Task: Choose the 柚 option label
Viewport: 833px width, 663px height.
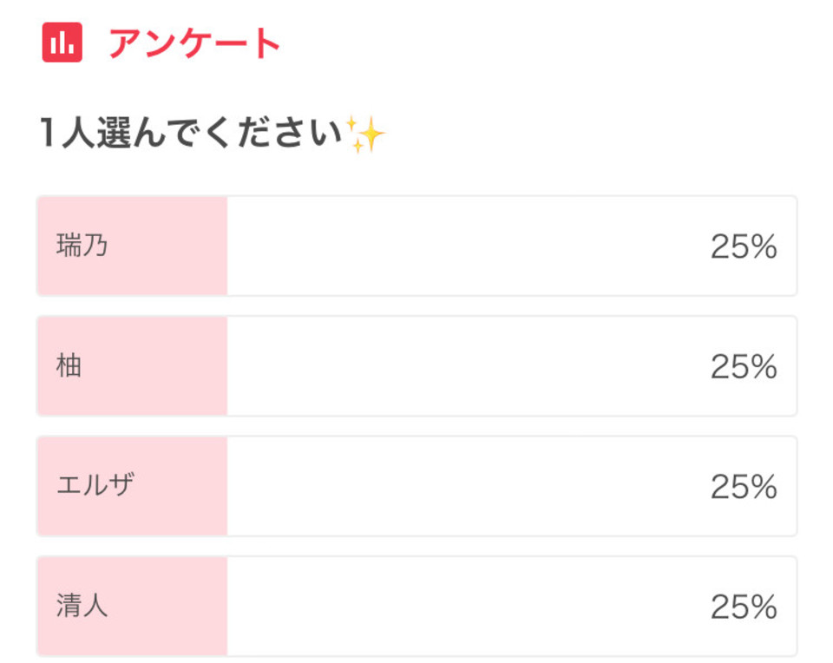Action: [69, 365]
